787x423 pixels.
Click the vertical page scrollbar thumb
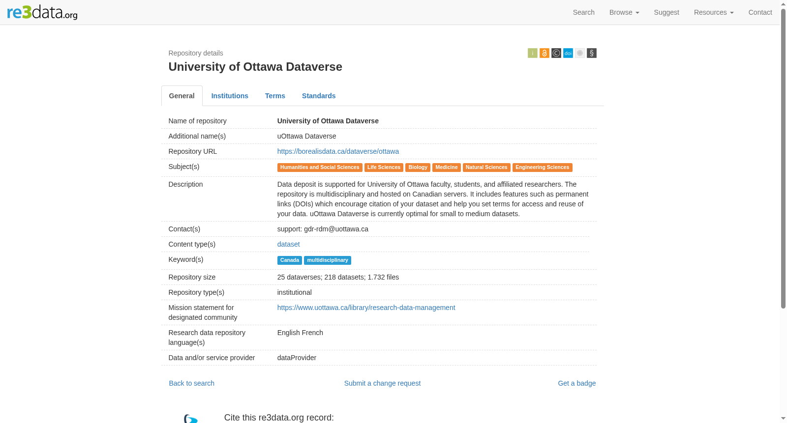coord(784,158)
